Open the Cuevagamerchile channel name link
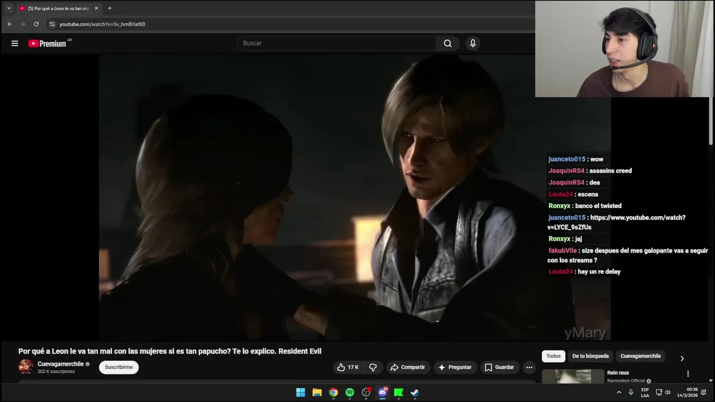The width and height of the screenshot is (715, 402). point(60,364)
